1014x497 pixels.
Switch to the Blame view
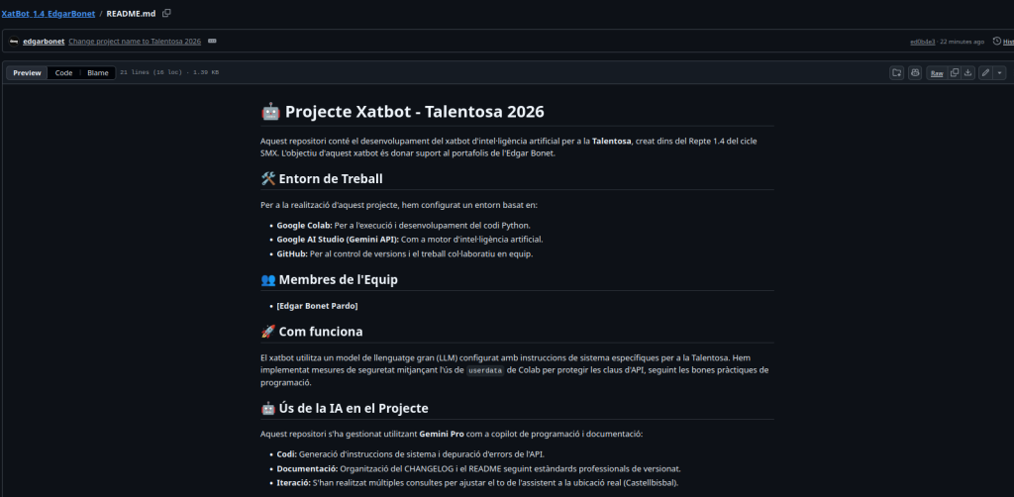coord(98,72)
